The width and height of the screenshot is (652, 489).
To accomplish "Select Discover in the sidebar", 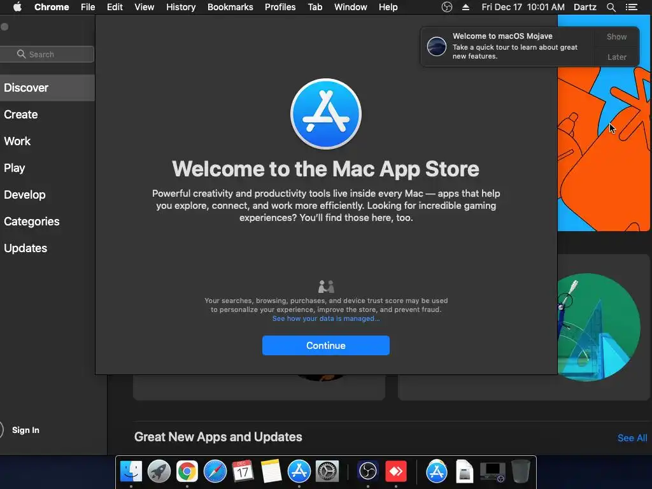I will click(x=47, y=88).
